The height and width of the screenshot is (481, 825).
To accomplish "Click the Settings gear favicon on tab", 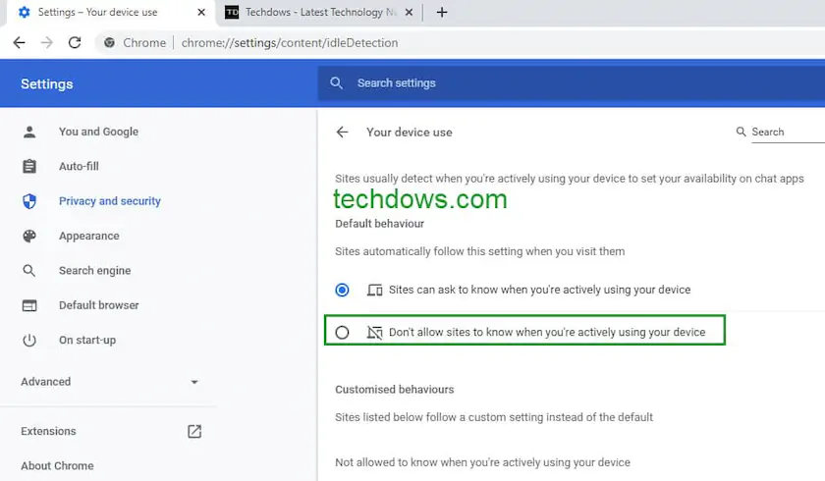I will coord(25,12).
